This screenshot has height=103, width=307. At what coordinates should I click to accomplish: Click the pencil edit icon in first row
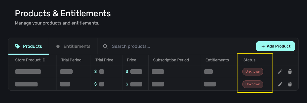pos(280,72)
